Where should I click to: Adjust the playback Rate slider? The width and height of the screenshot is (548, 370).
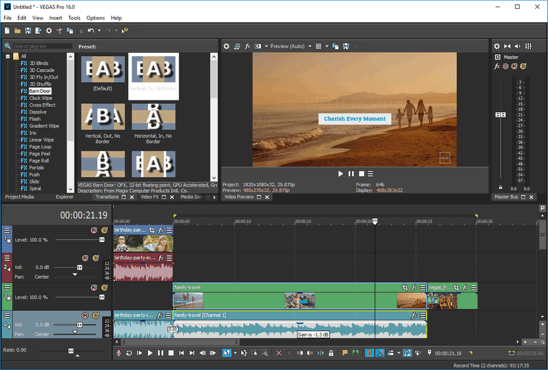[x=71, y=351]
